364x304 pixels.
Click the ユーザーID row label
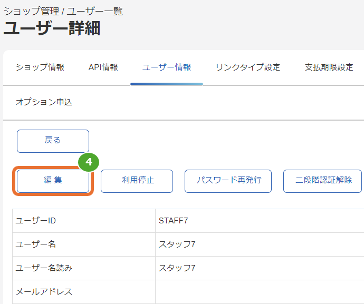pos(36,221)
